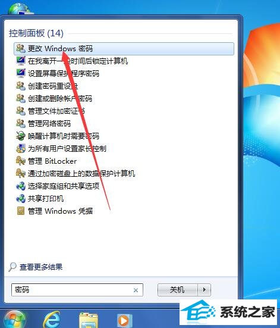Clear search box with the X button
Viewport: 280px width, 328px height.
(136, 290)
